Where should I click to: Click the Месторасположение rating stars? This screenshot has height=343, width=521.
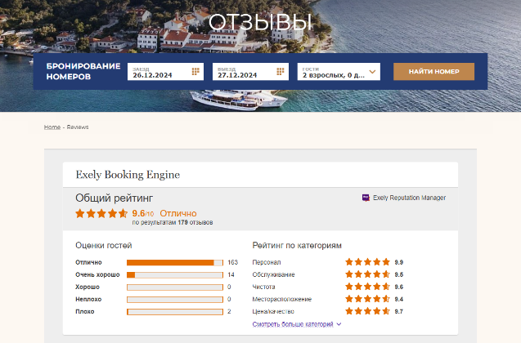click(x=367, y=299)
